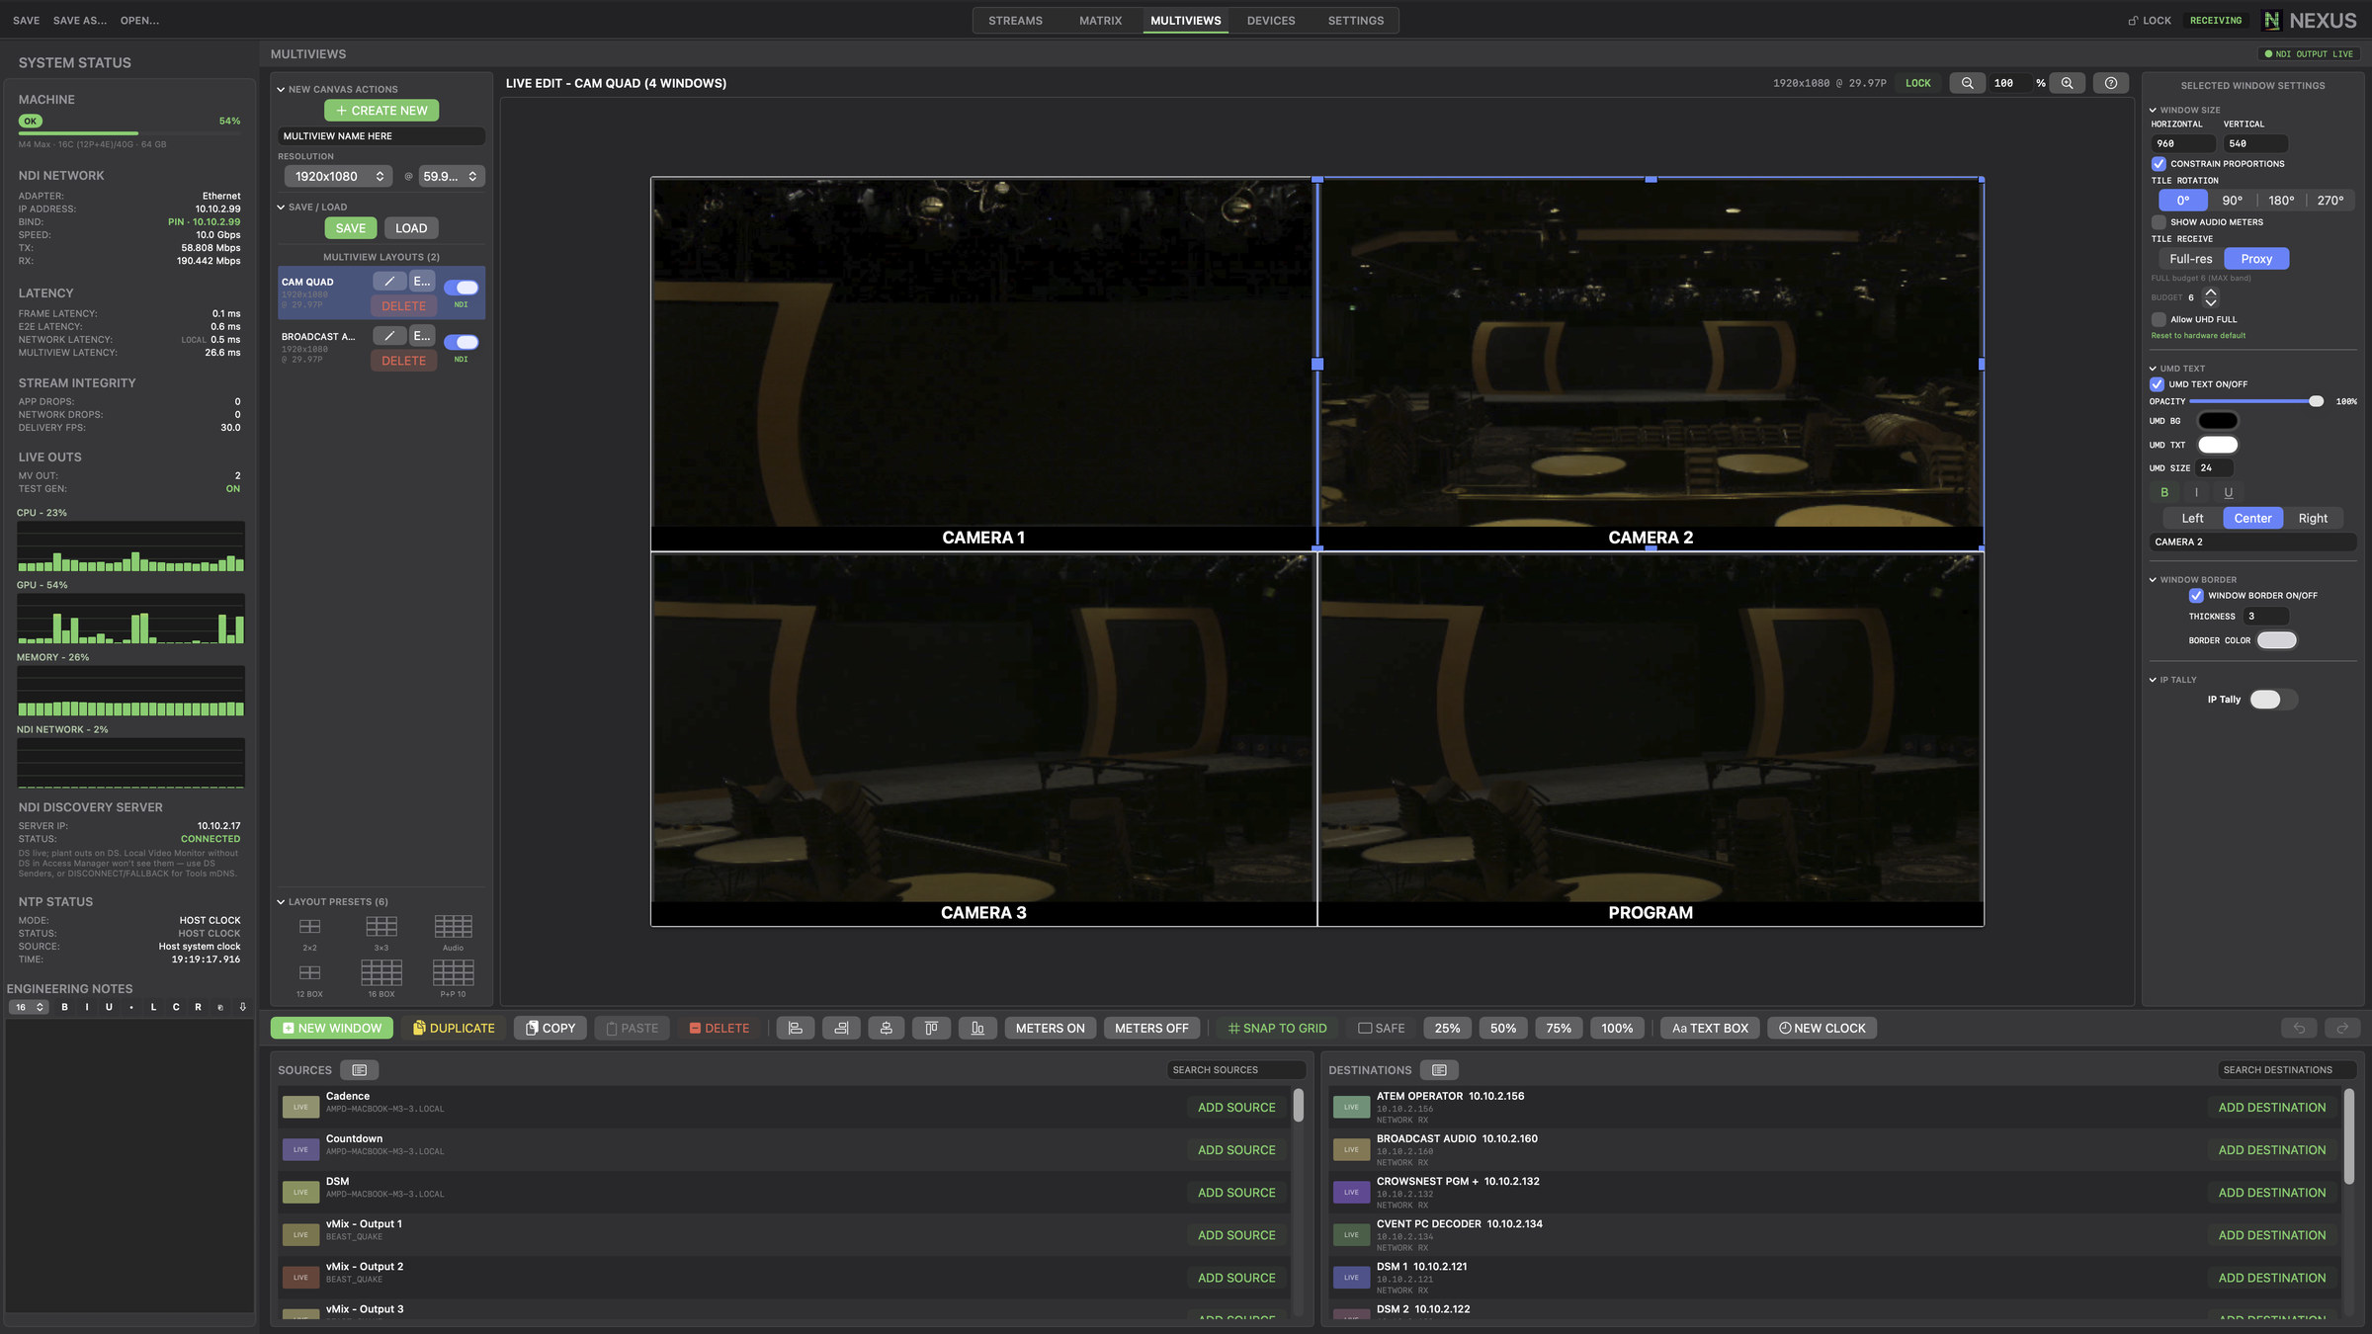The image size is (2372, 1334).
Task: Toggle the CAM QUAD NDI output switch
Action: 461,288
